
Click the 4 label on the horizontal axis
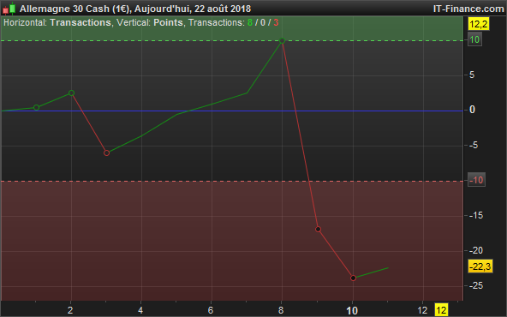pos(140,310)
